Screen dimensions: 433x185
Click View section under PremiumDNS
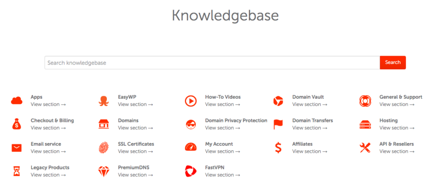[135, 175]
